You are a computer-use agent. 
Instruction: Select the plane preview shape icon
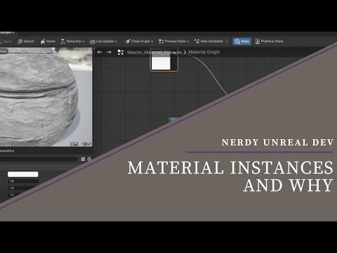coord(80,144)
